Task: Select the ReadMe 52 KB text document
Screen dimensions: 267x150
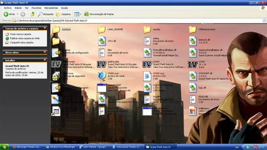Action: click(x=147, y=99)
